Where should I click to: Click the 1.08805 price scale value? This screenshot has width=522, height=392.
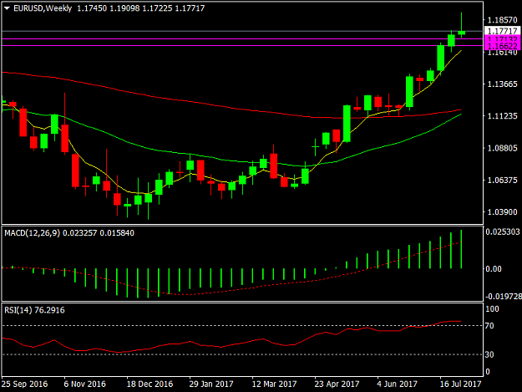(502, 148)
